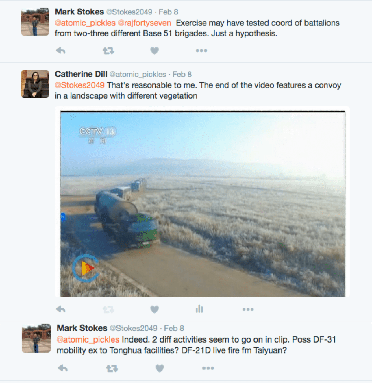Viewport: 372px width, 383px height.
Task: Reply to Mark Stokes' first tweet
Action: [61, 51]
